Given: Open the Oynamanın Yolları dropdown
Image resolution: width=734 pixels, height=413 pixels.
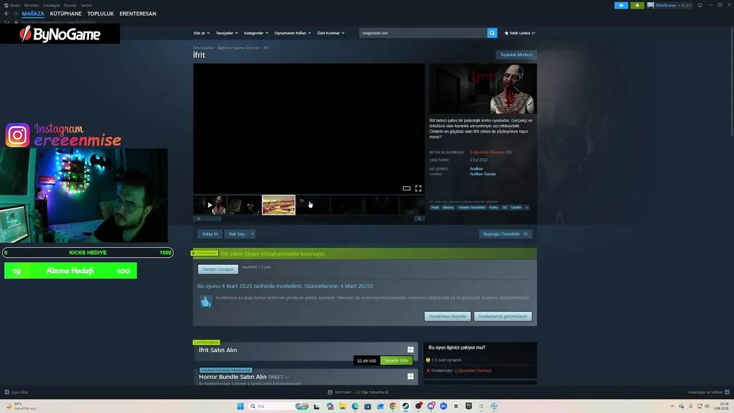Looking at the screenshot, I should (x=292, y=33).
